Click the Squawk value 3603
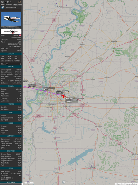 [x=19, y=51]
